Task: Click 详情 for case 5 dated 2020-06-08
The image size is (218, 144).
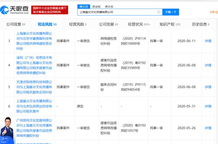Action: 208,87
